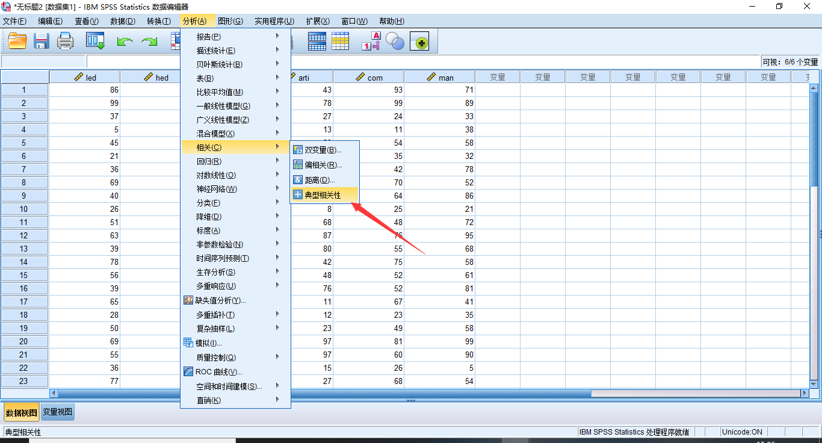822x443 pixels.
Task: Click the Print toolbar icon
Action: (65, 42)
